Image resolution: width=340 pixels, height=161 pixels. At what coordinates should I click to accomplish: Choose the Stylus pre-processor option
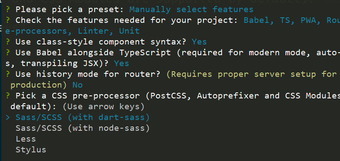click(31, 150)
